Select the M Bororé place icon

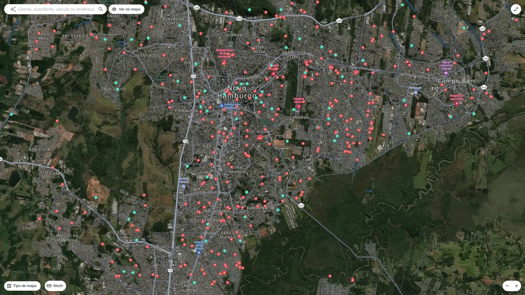tap(416, 92)
